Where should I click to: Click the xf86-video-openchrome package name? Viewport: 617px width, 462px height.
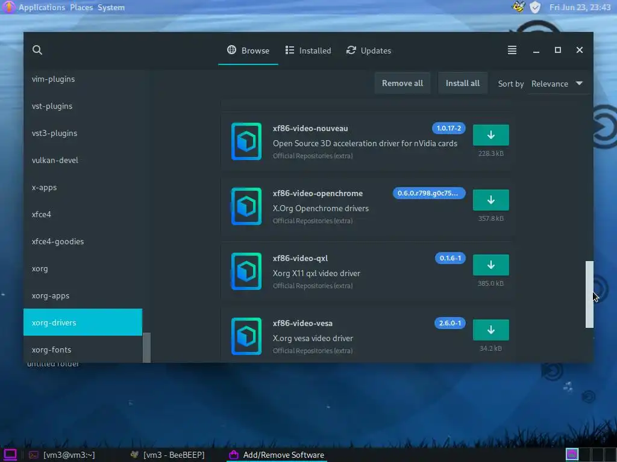[318, 193]
